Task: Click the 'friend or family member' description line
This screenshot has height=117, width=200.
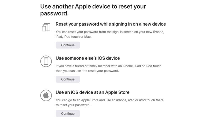Action: tap(108, 66)
